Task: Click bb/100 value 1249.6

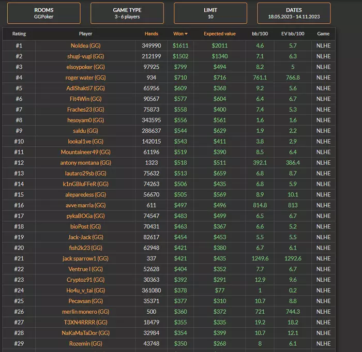Action: click(260, 258)
